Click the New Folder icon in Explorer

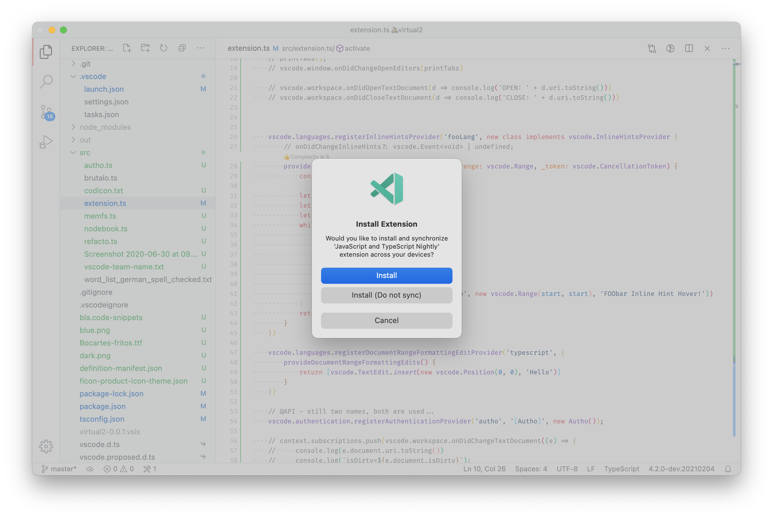145,48
